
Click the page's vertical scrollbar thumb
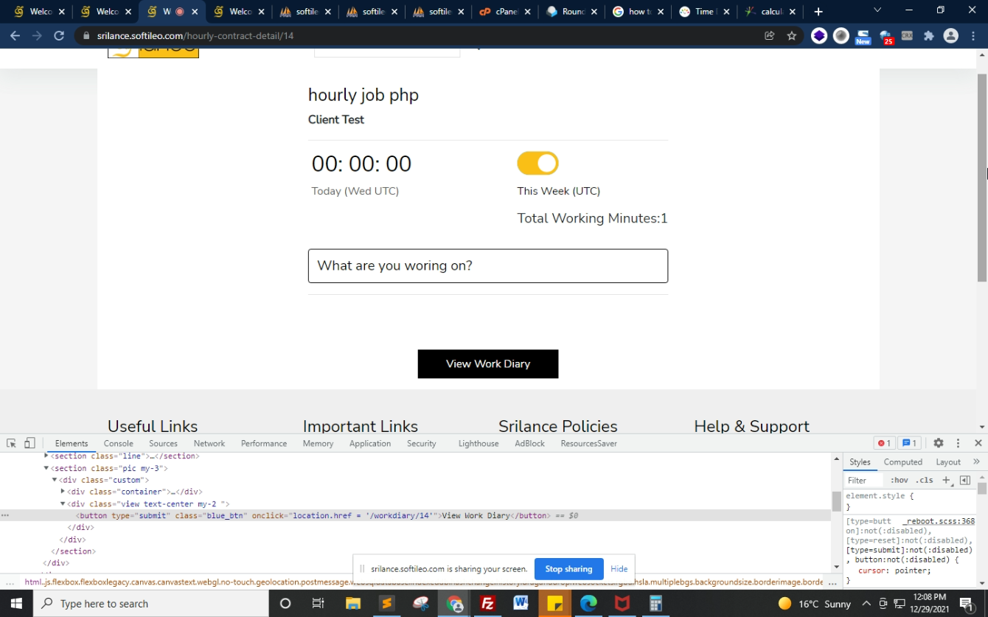(981, 177)
